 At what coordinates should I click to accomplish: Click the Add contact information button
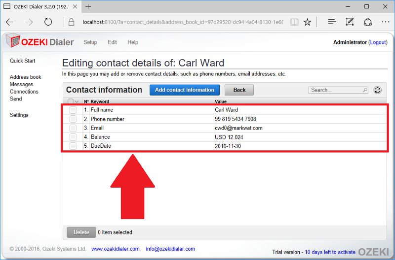click(185, 90)
